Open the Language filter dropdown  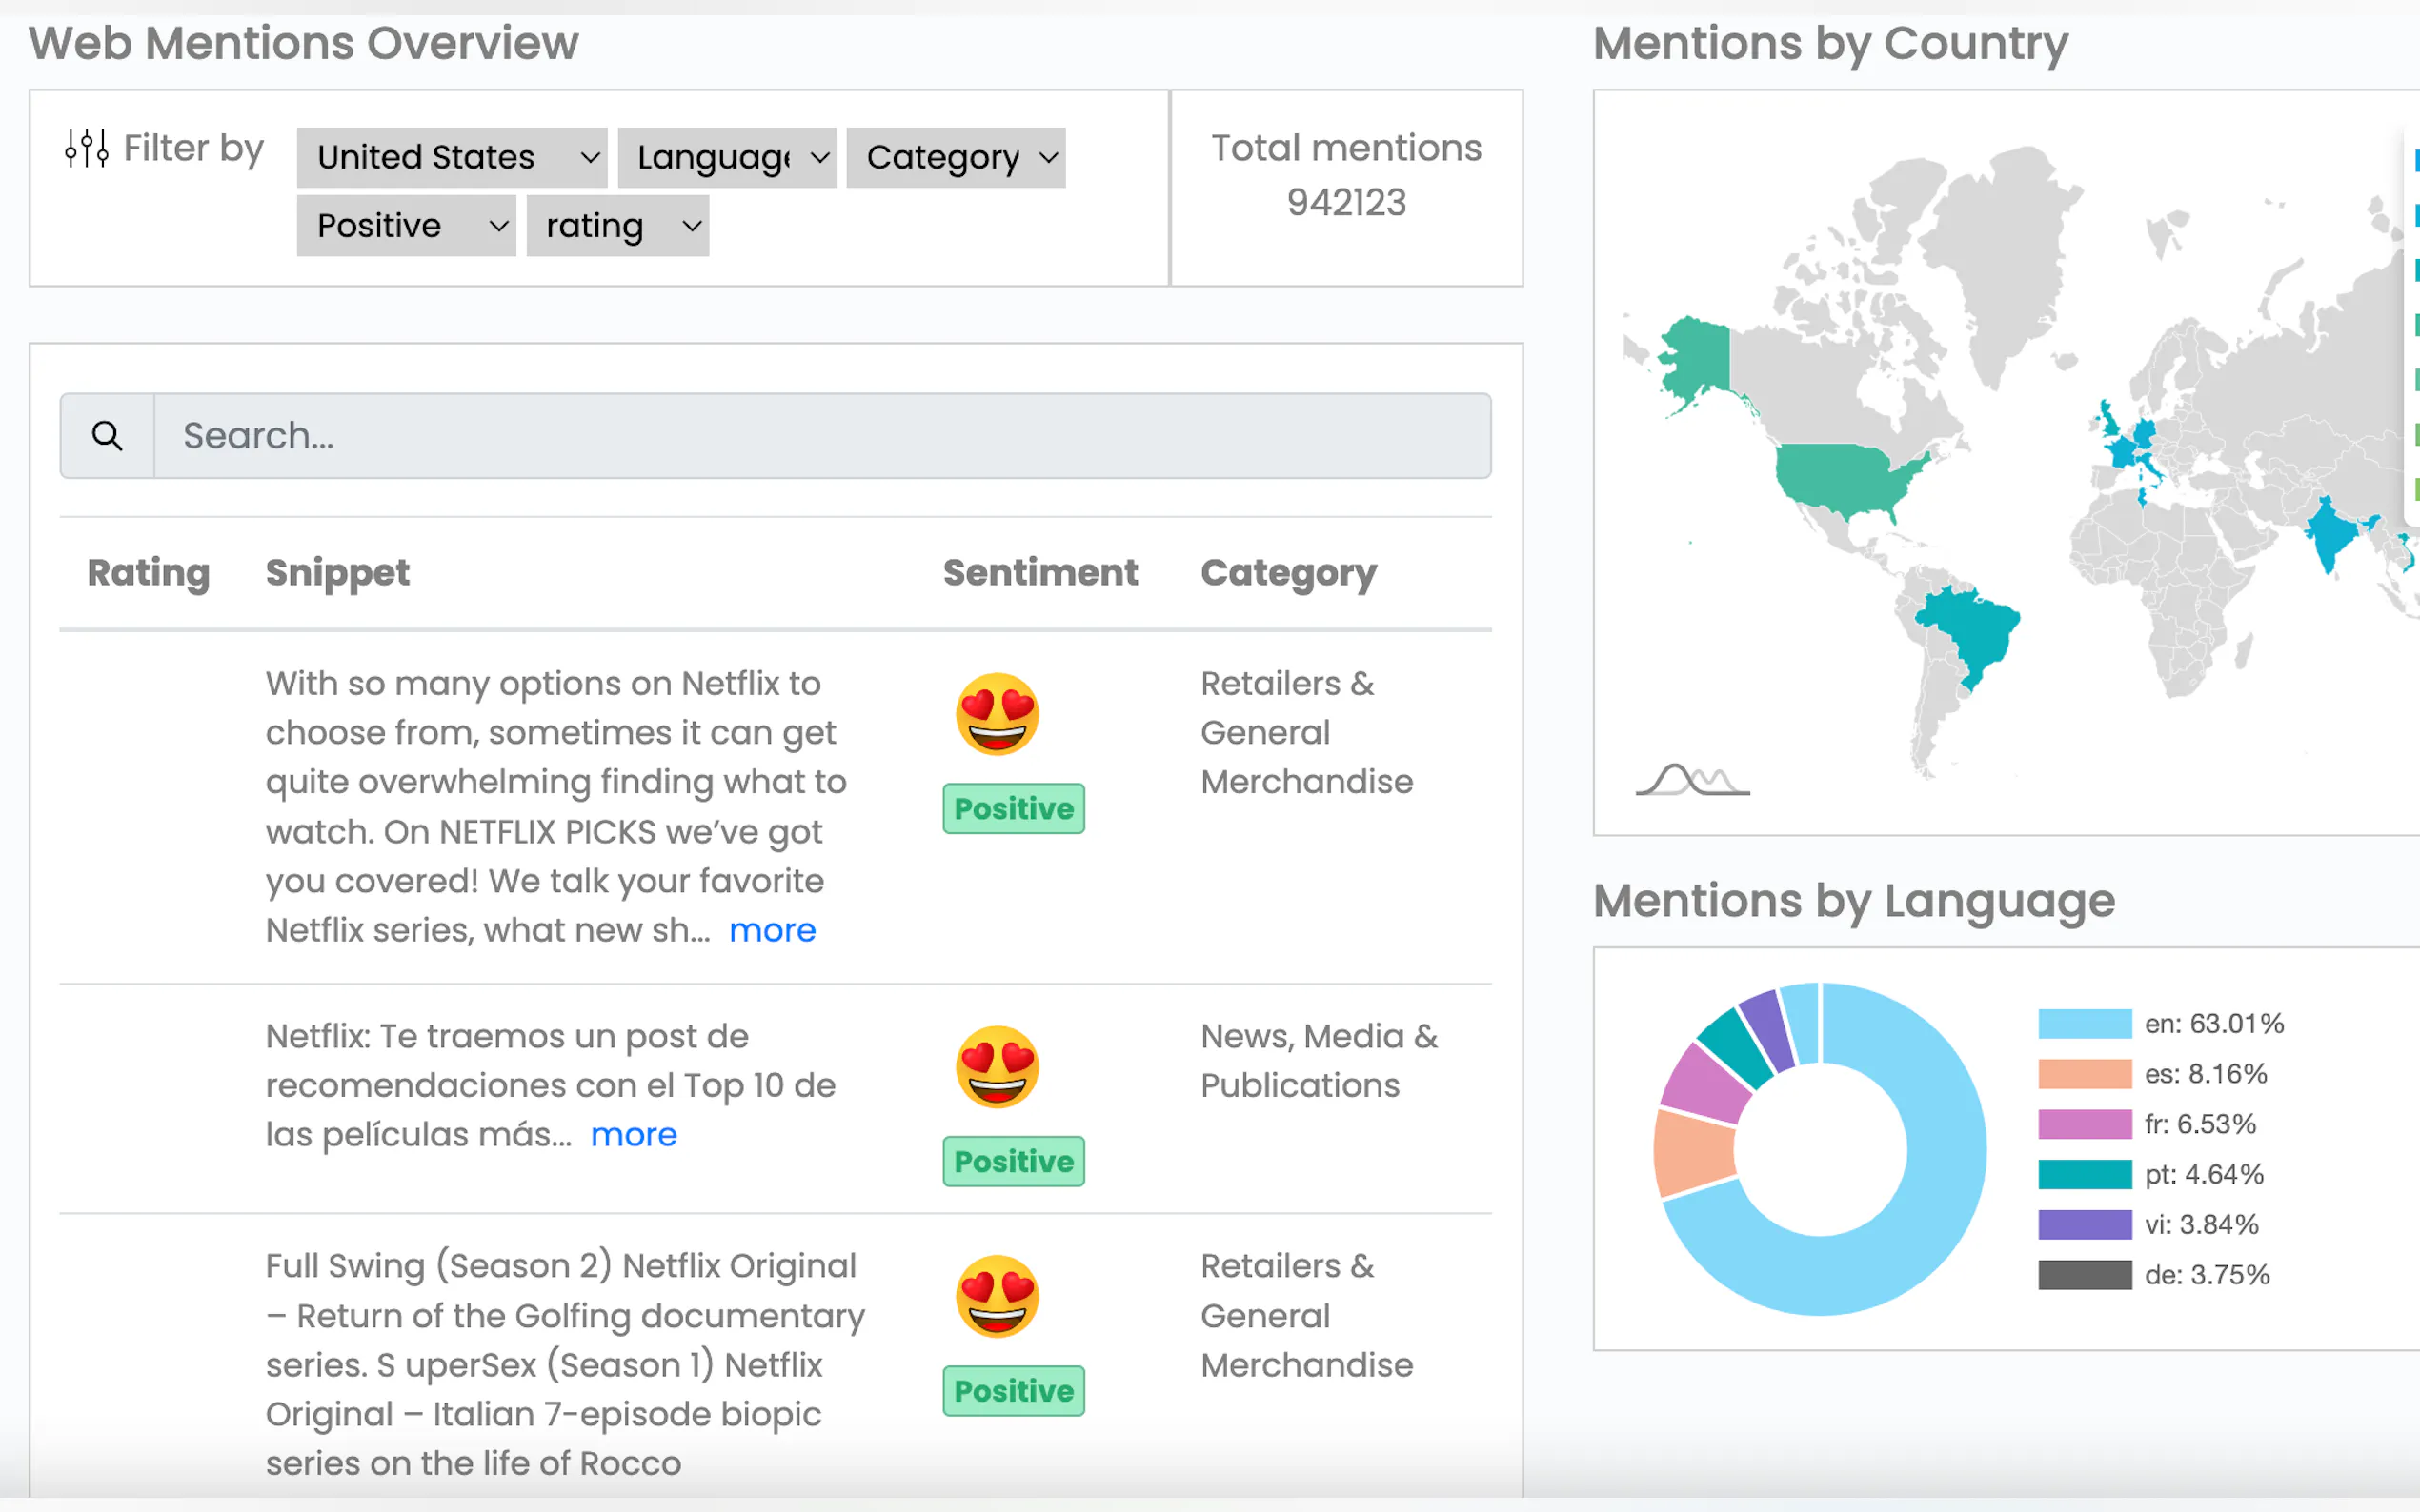(727, 158)
